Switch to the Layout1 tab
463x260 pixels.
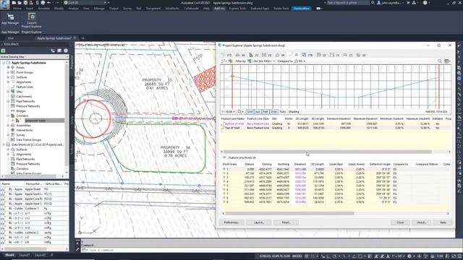point(25,255)
